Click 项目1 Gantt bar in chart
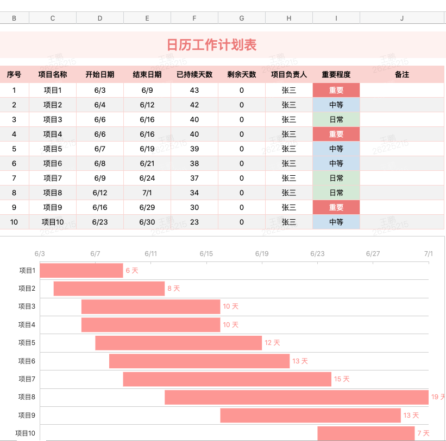The width and height of the screenshot is (446, 441). pyautogui.click(x=81, y=270)
